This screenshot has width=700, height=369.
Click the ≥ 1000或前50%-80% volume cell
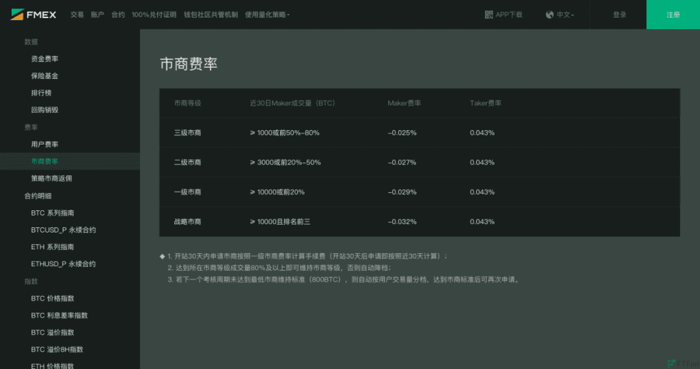(285, 133)
